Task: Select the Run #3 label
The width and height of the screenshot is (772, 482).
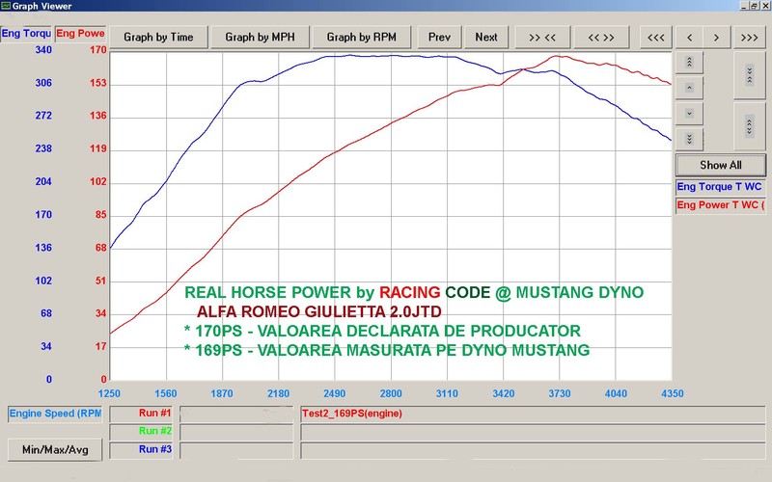Action: tap(141, 449)
